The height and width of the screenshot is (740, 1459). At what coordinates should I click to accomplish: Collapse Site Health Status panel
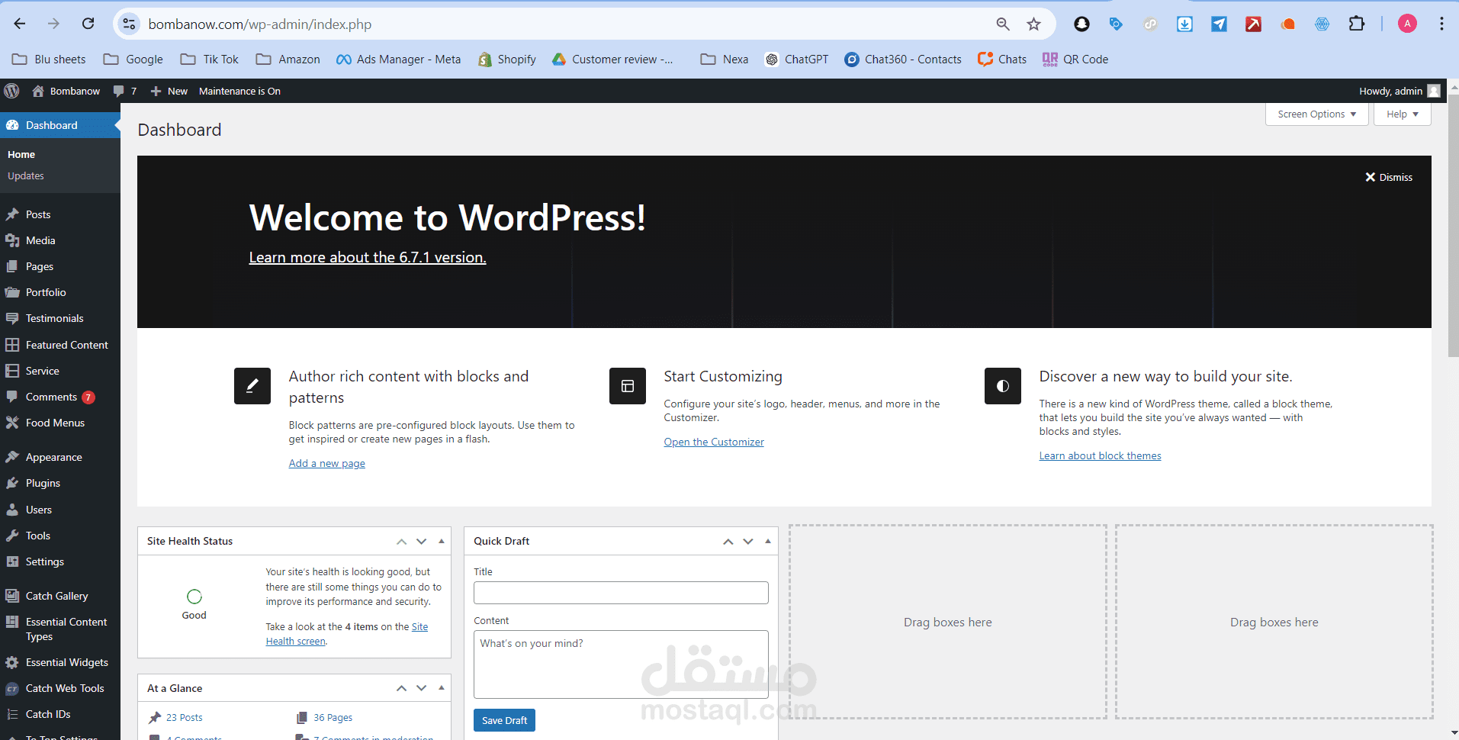pyautogui.click(x=442, y=541)
